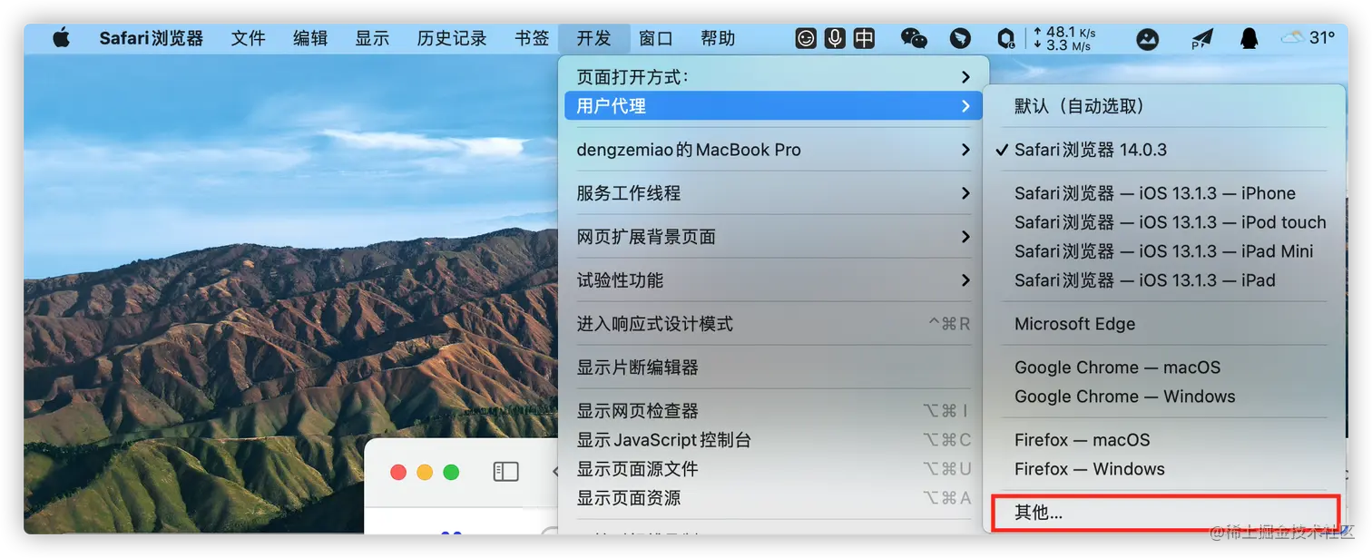Open the 编辑 menu
The width and height of the screenshot is (1372, 558).
pos(310,38)
